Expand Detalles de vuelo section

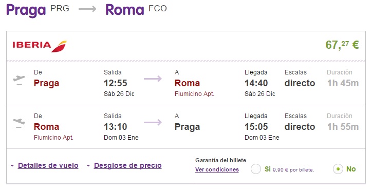coord(48,165)
